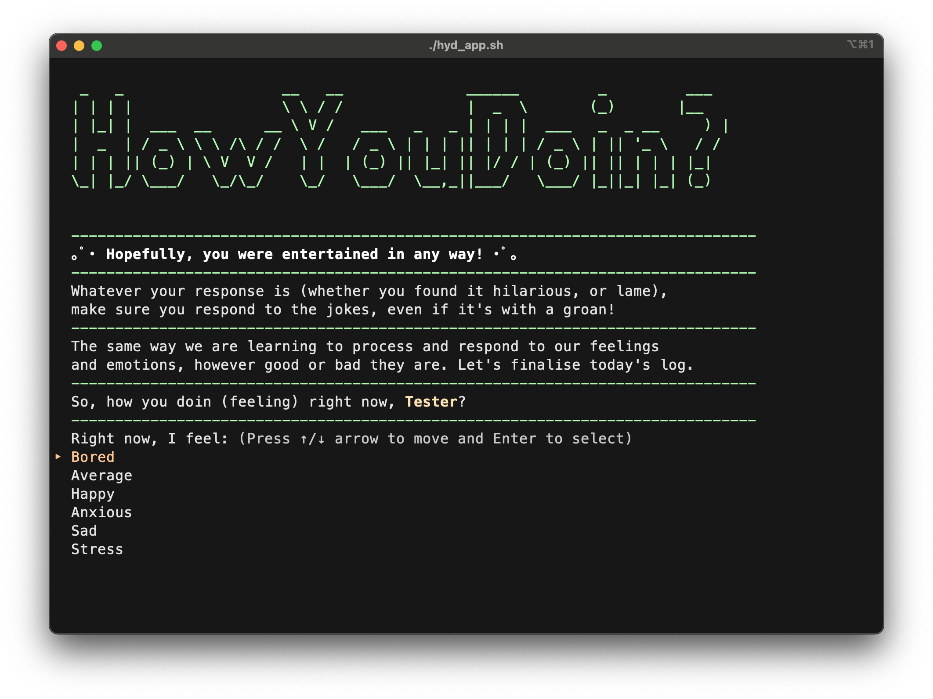
Task: Click the highlighted name Tester
Action: tap(431, 402)
